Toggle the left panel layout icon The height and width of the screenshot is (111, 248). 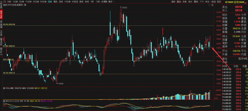(5, 2)
